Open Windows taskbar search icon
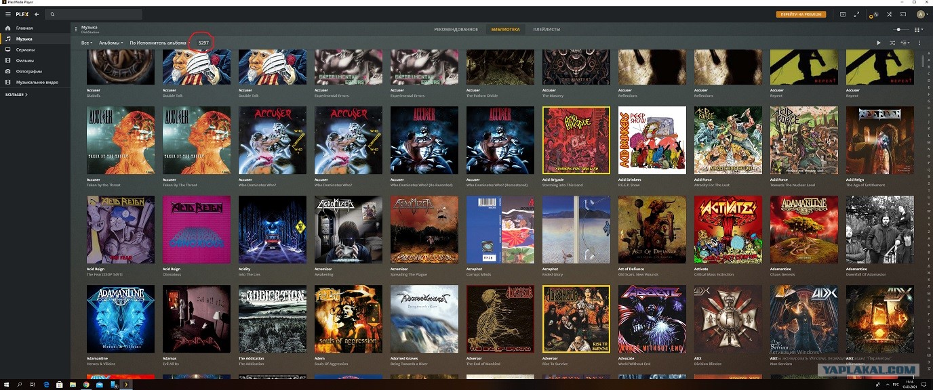933x390 pixels. tap(20, 384)
